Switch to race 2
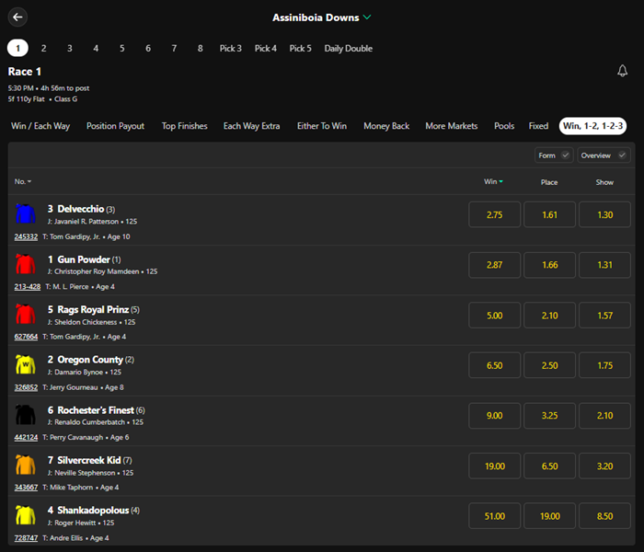644x552 pixels. 43,48
